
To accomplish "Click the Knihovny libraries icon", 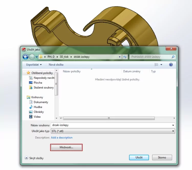I will (x=28, y=97).
